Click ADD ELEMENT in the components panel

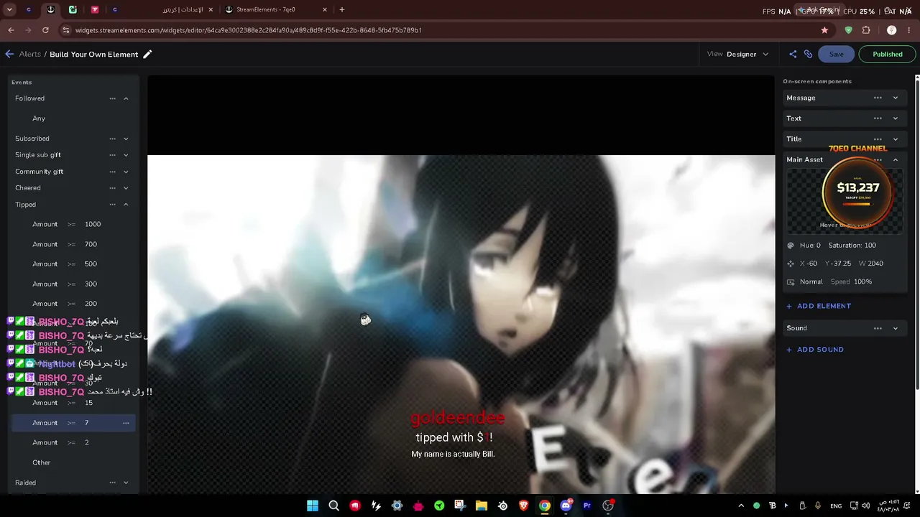click(819, 306)
